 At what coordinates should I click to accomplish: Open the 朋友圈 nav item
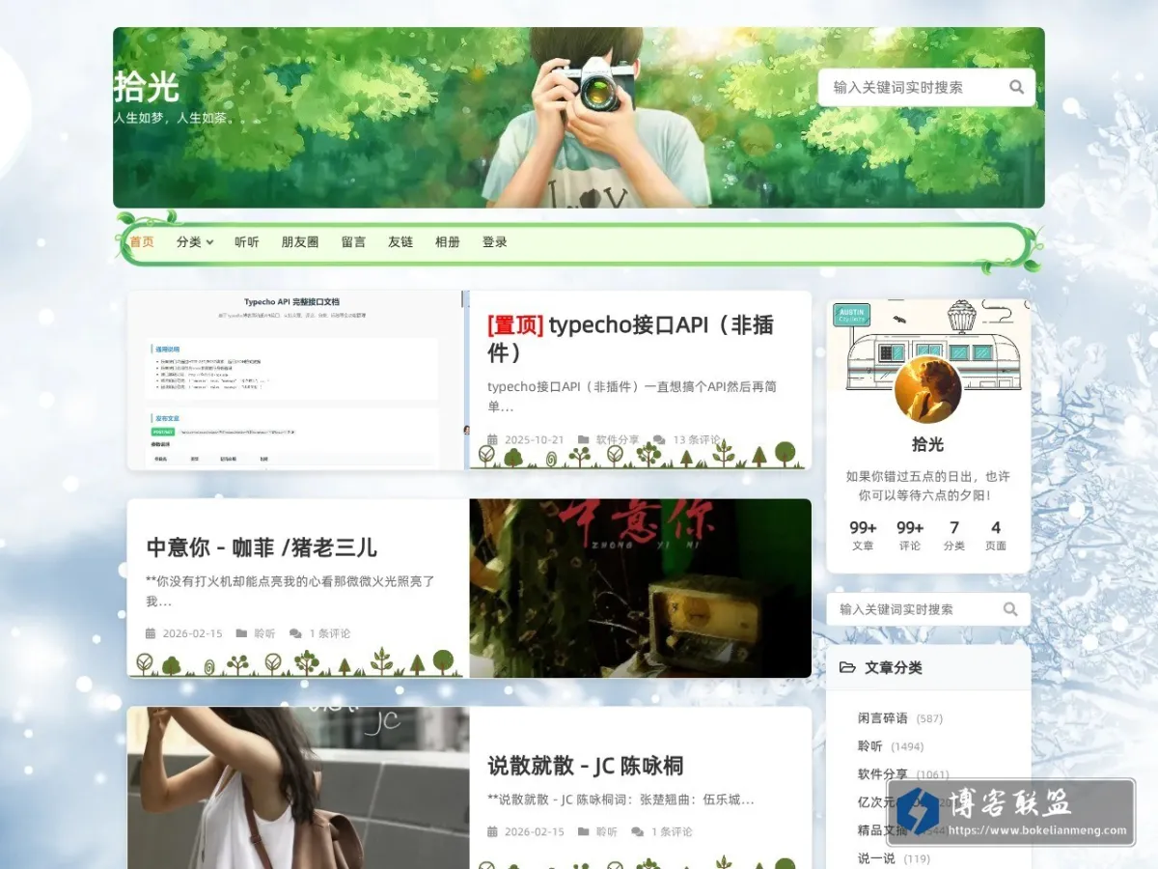coord(300,242)
